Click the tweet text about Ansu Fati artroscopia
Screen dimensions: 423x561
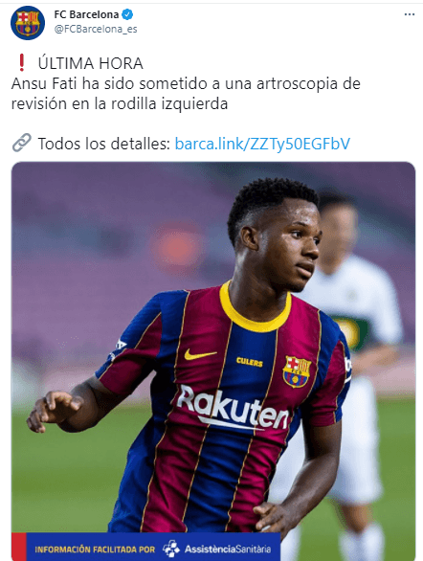click(x=186, y=94)
